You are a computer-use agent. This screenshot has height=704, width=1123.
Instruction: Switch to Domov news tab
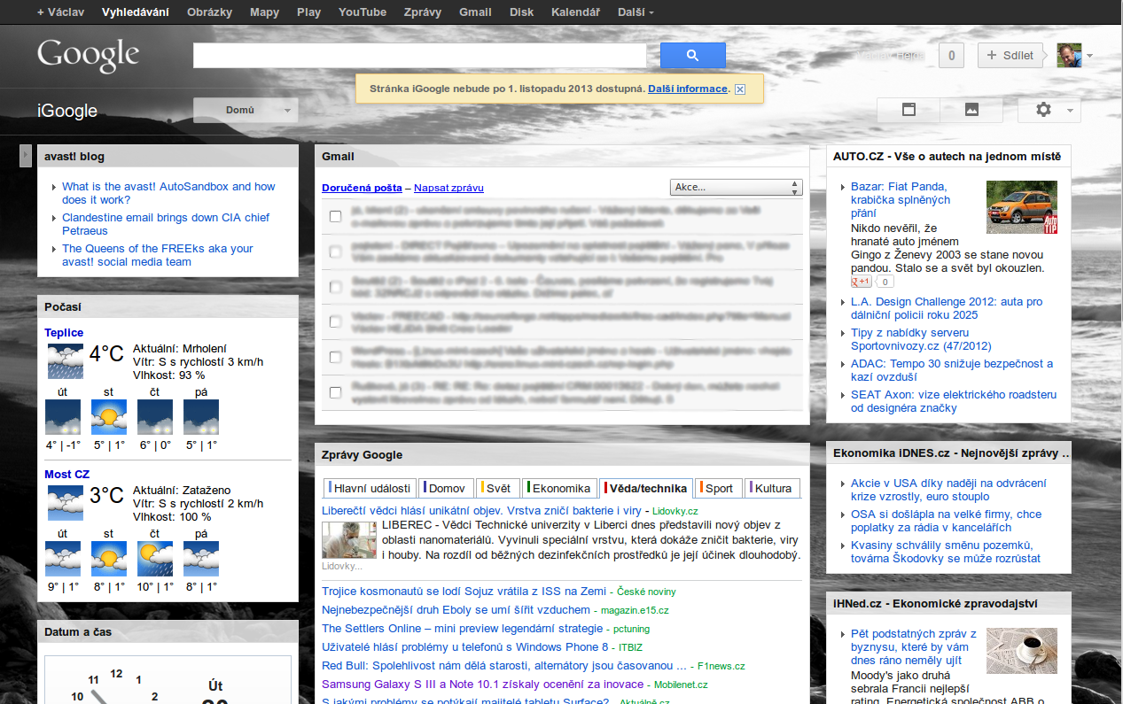(446, 488)
